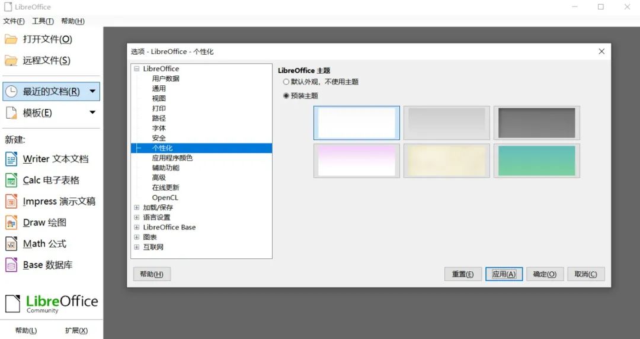Click the 帮助(L) button in Start Center
Viewport: 640px width, 339px height.
click(x=26, y=331)
